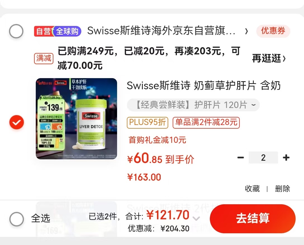The width and height of the screenshot is (304, 245).
Task: Open the Swisse奶蓟草护肝片 product title
Action: coord(204,85)
